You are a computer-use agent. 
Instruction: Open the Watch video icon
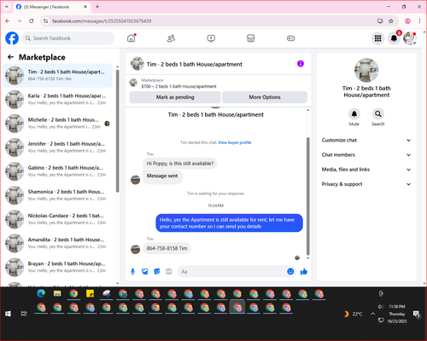point(211,38)
